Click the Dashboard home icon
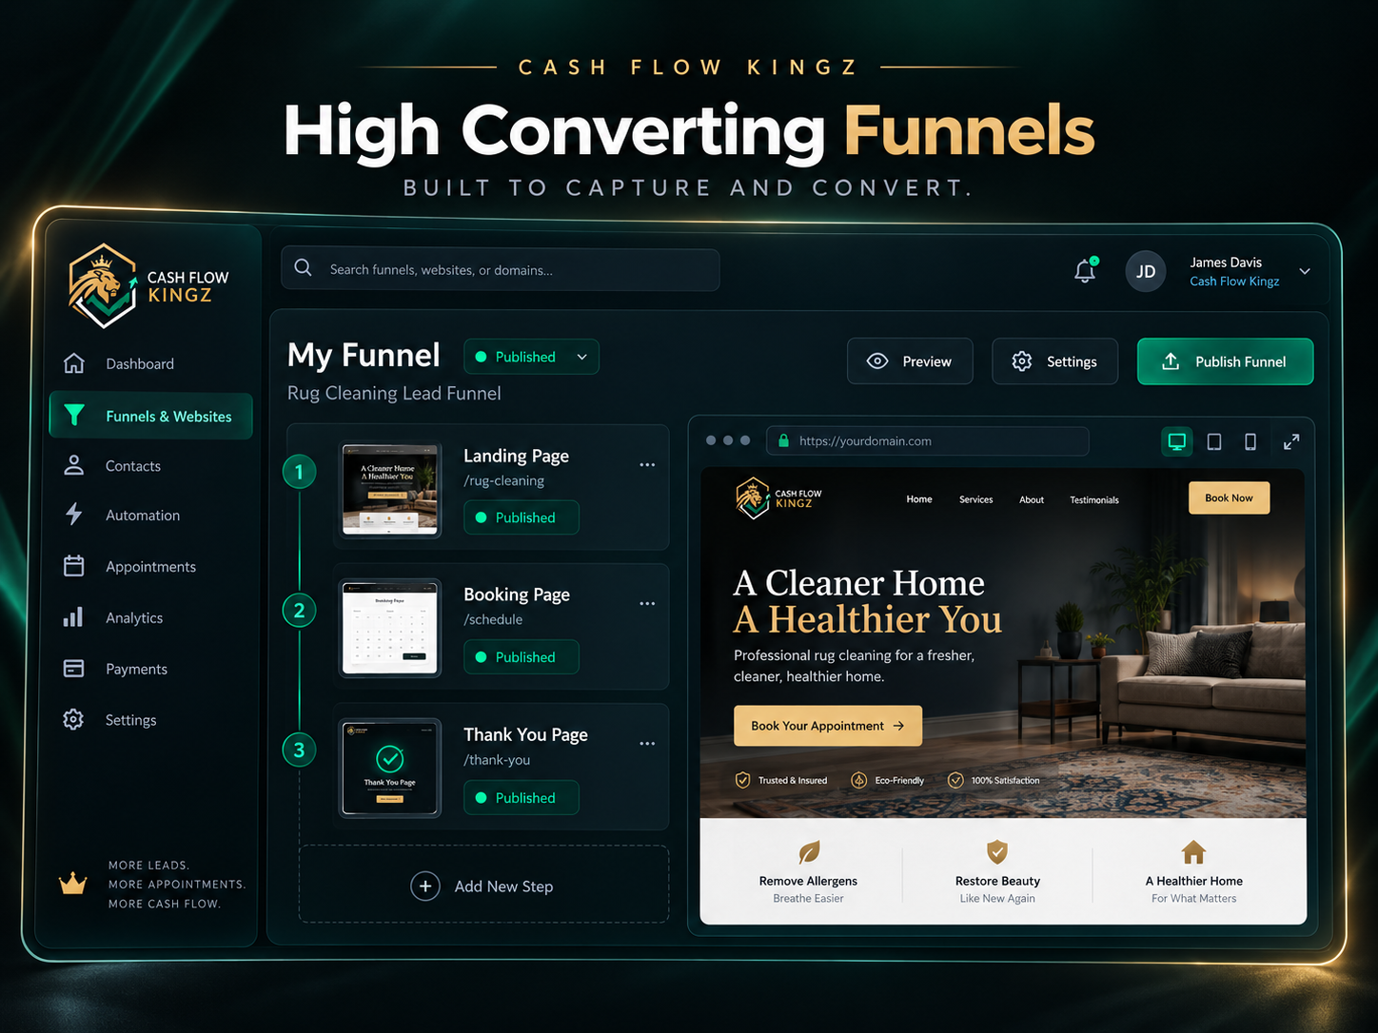This screenshot has height=1033, width=1378. (x=73, y=363)
